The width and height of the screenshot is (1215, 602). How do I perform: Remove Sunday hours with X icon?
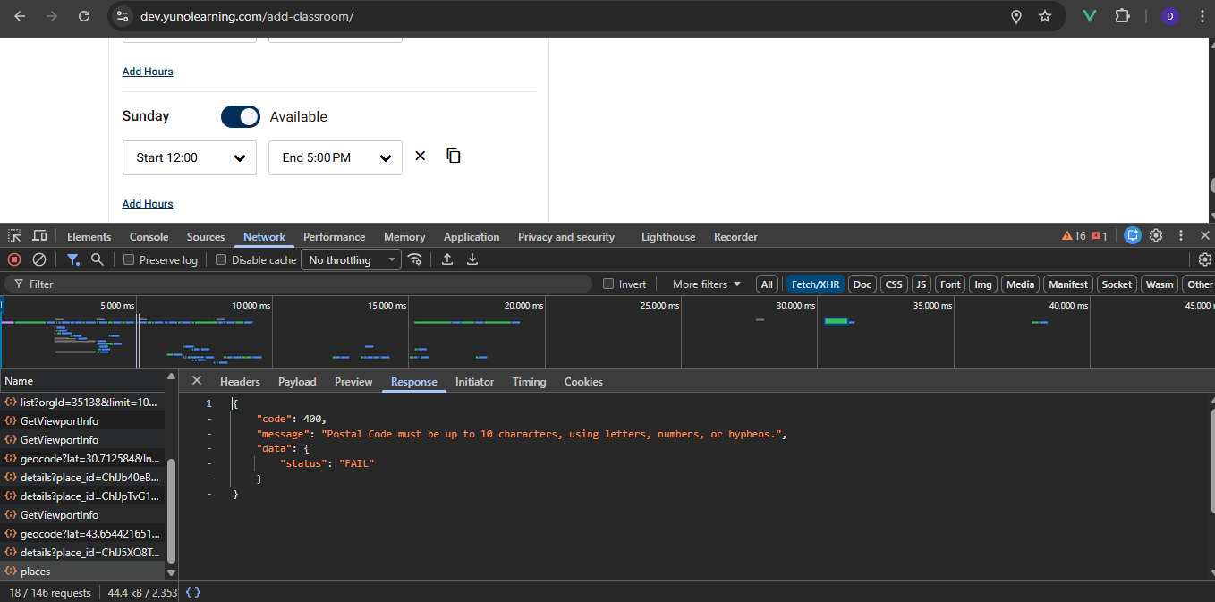click(x=421, y=156)
